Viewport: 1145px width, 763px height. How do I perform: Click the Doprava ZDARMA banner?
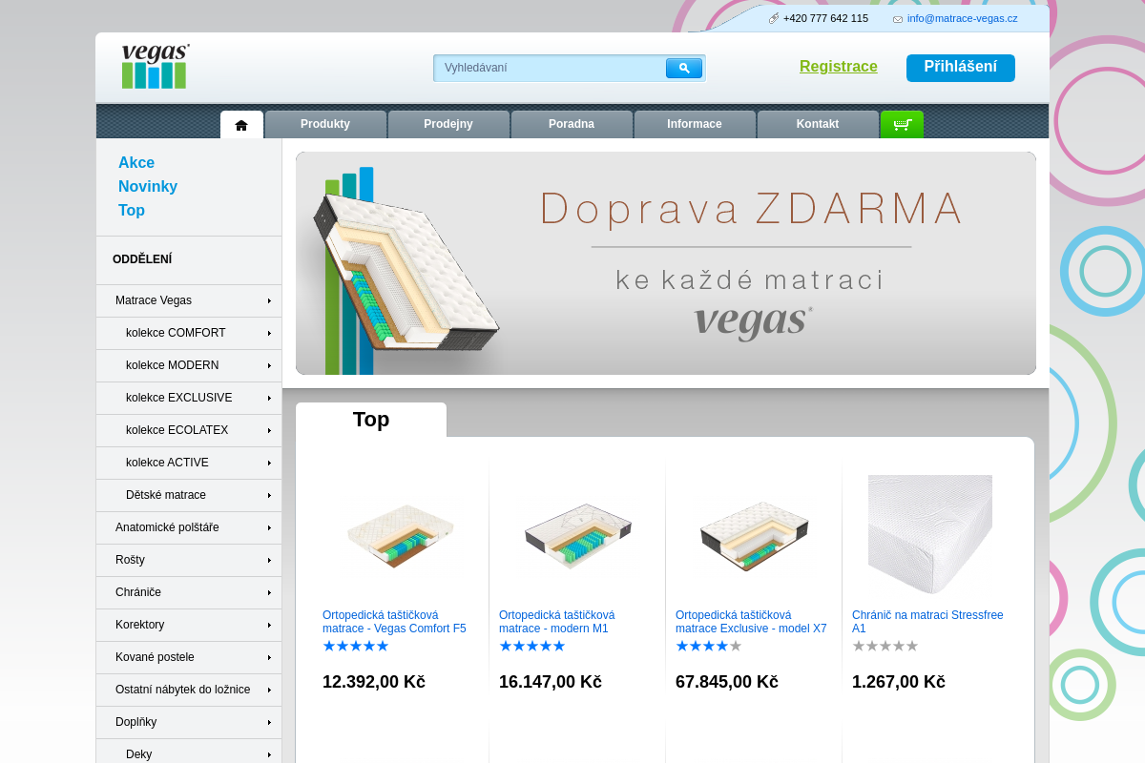point(665,263)
